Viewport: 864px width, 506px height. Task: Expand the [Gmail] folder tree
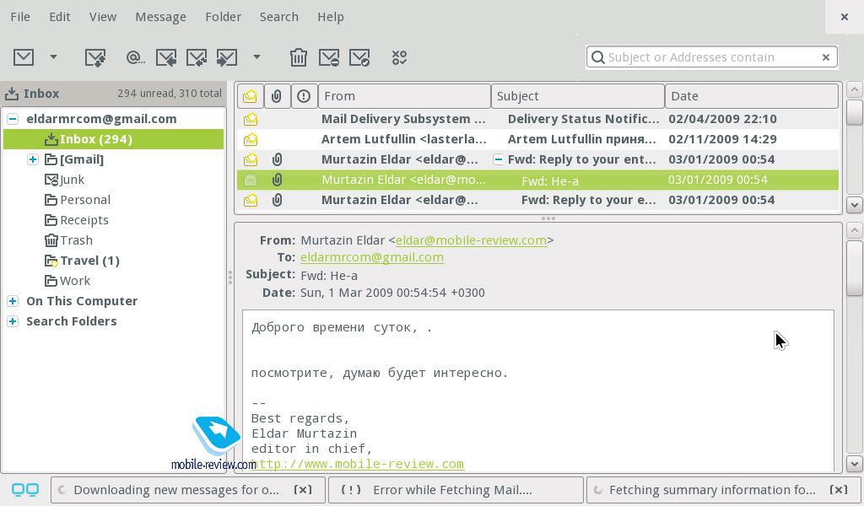tap(33, 159)
